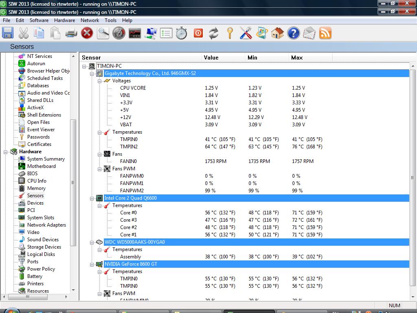Screen dimensions: 417x313
Task: Click the Cut scissors toolbar icon
Action: (x=24, y=33)
